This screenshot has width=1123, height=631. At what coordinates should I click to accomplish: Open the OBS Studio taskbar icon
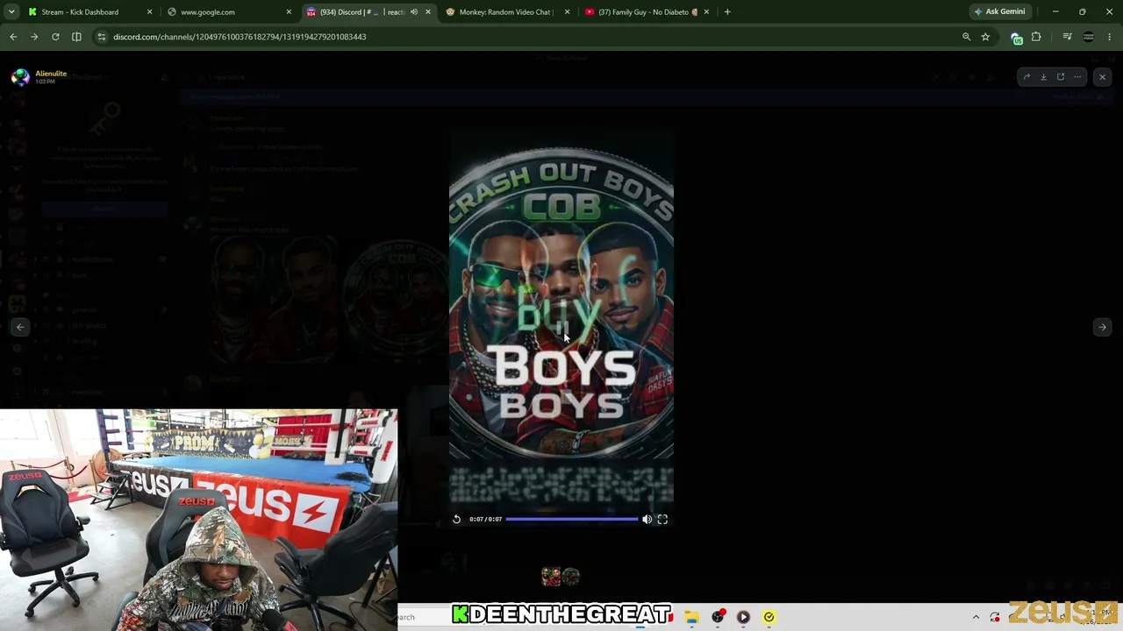[718, 617]
